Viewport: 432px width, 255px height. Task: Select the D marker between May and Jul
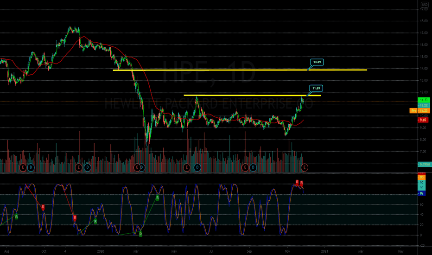pos(197,167)
